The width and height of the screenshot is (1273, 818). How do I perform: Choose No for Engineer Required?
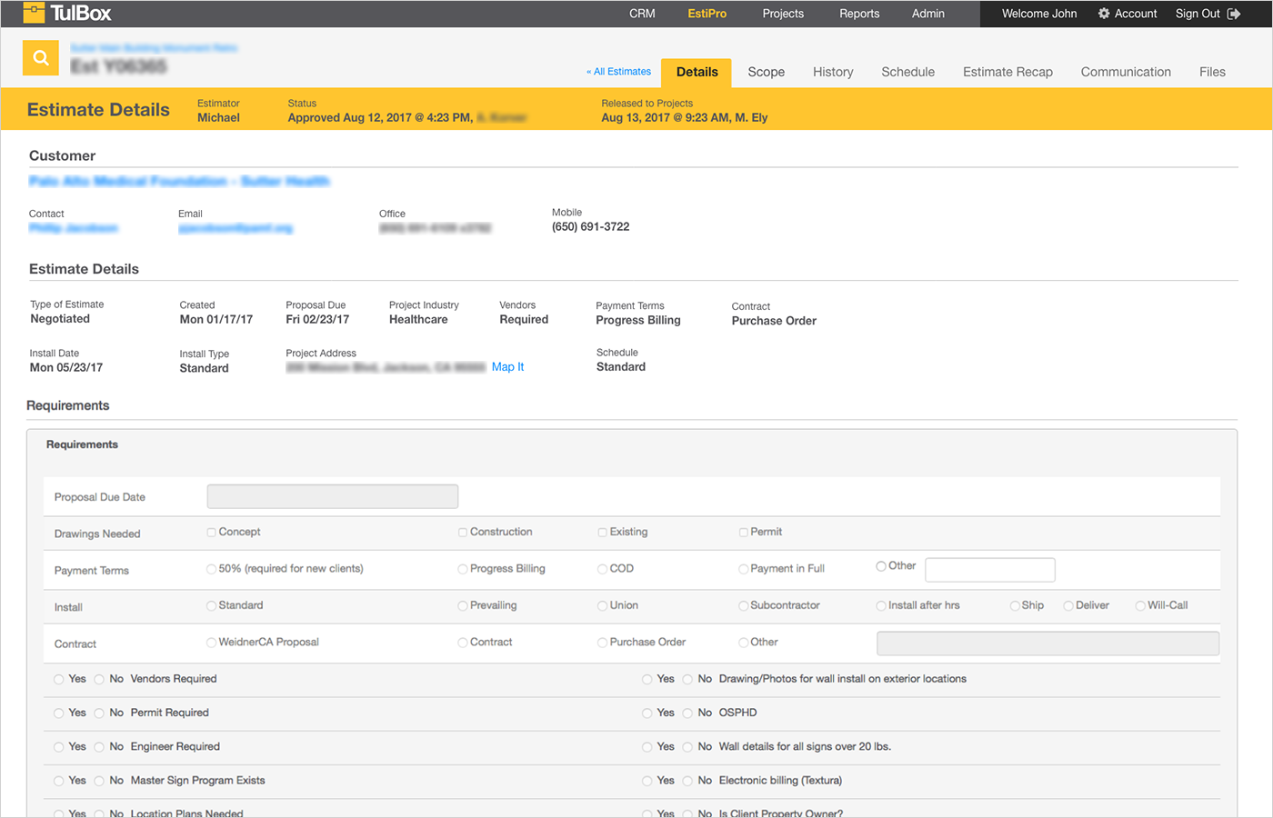[100, 747]
